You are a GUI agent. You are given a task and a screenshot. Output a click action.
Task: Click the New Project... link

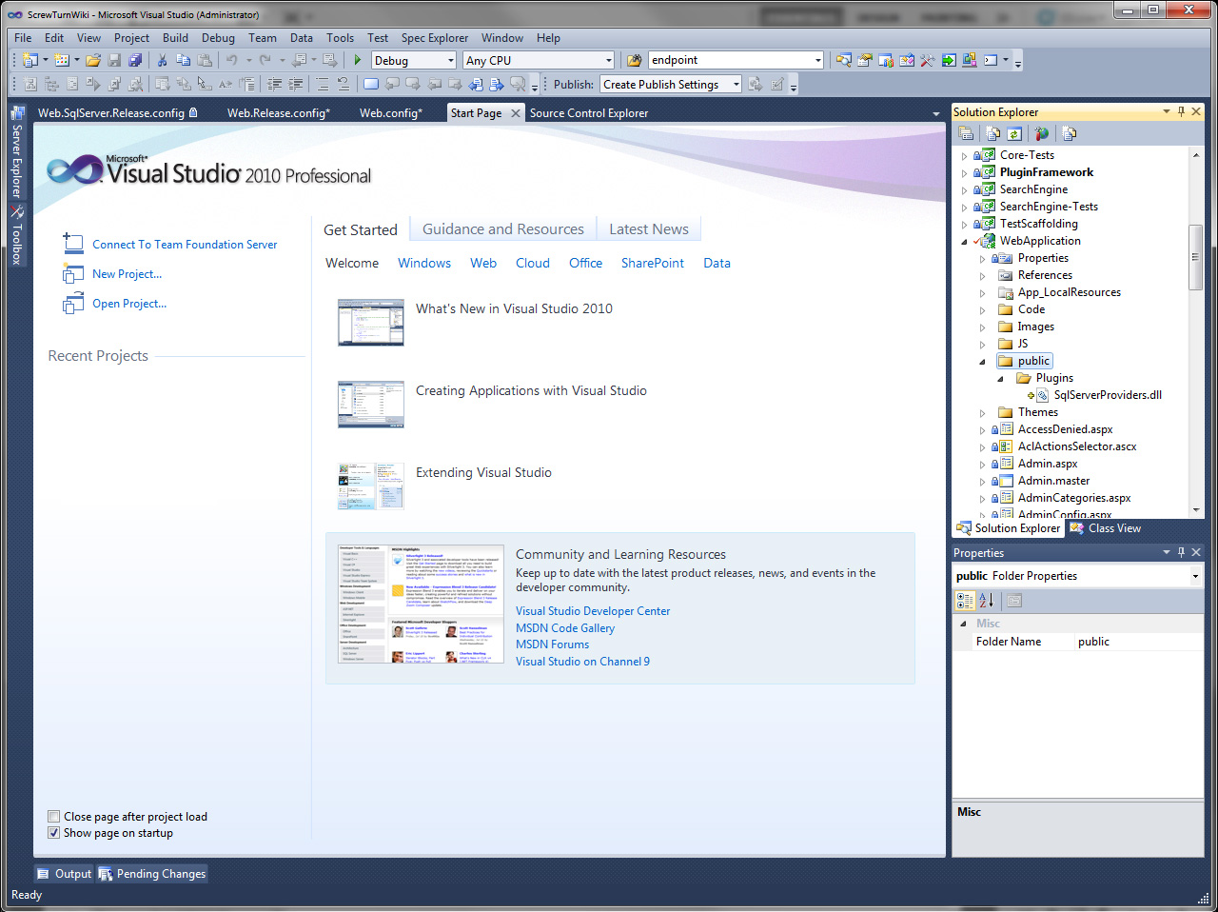[x=128, y=274]
